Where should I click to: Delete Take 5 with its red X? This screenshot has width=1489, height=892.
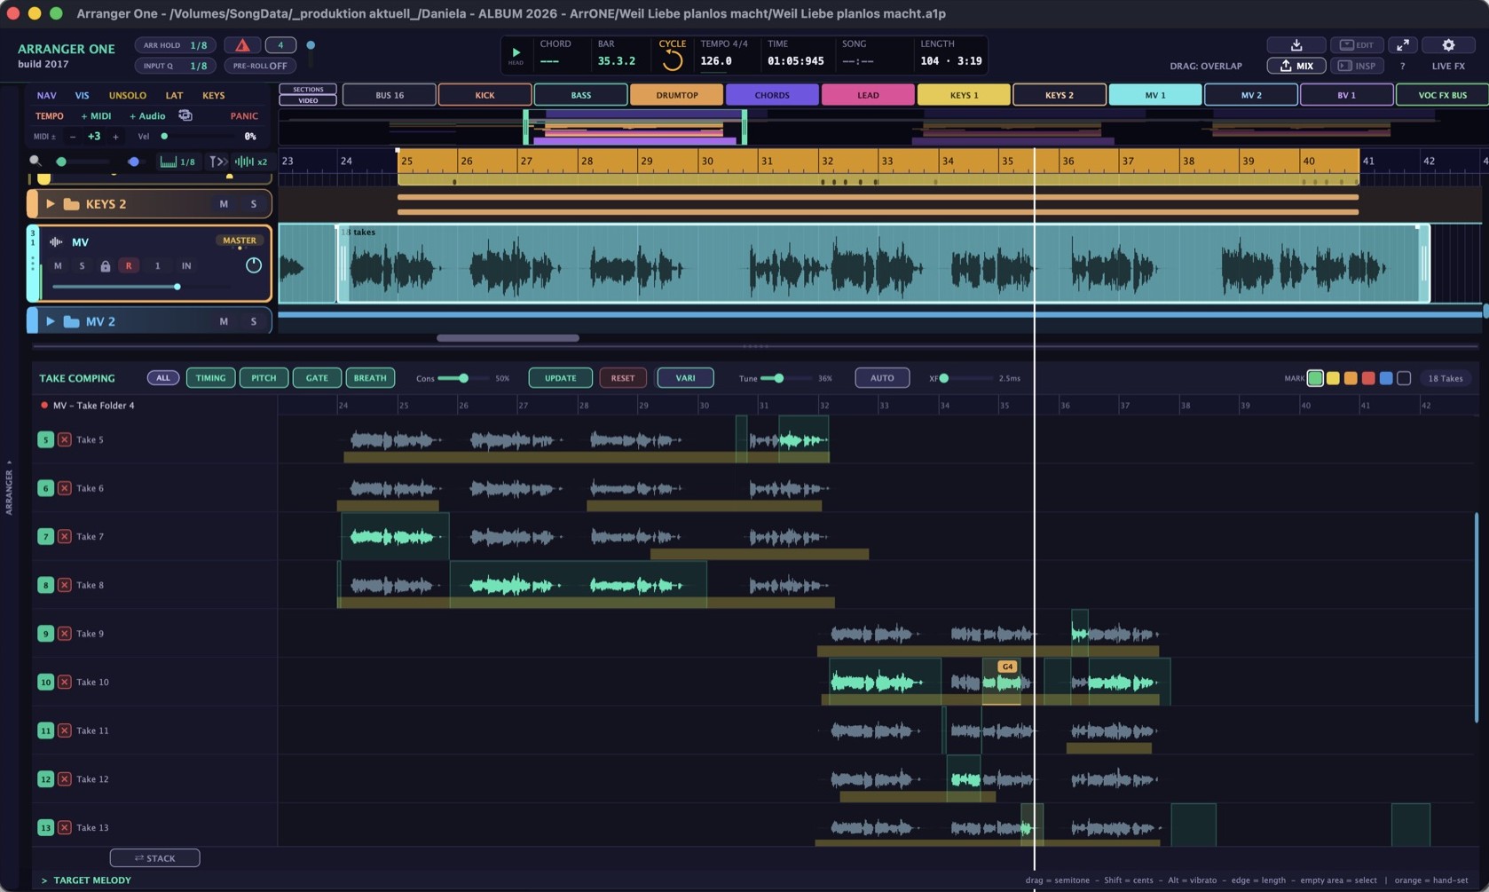click(65, 439)
